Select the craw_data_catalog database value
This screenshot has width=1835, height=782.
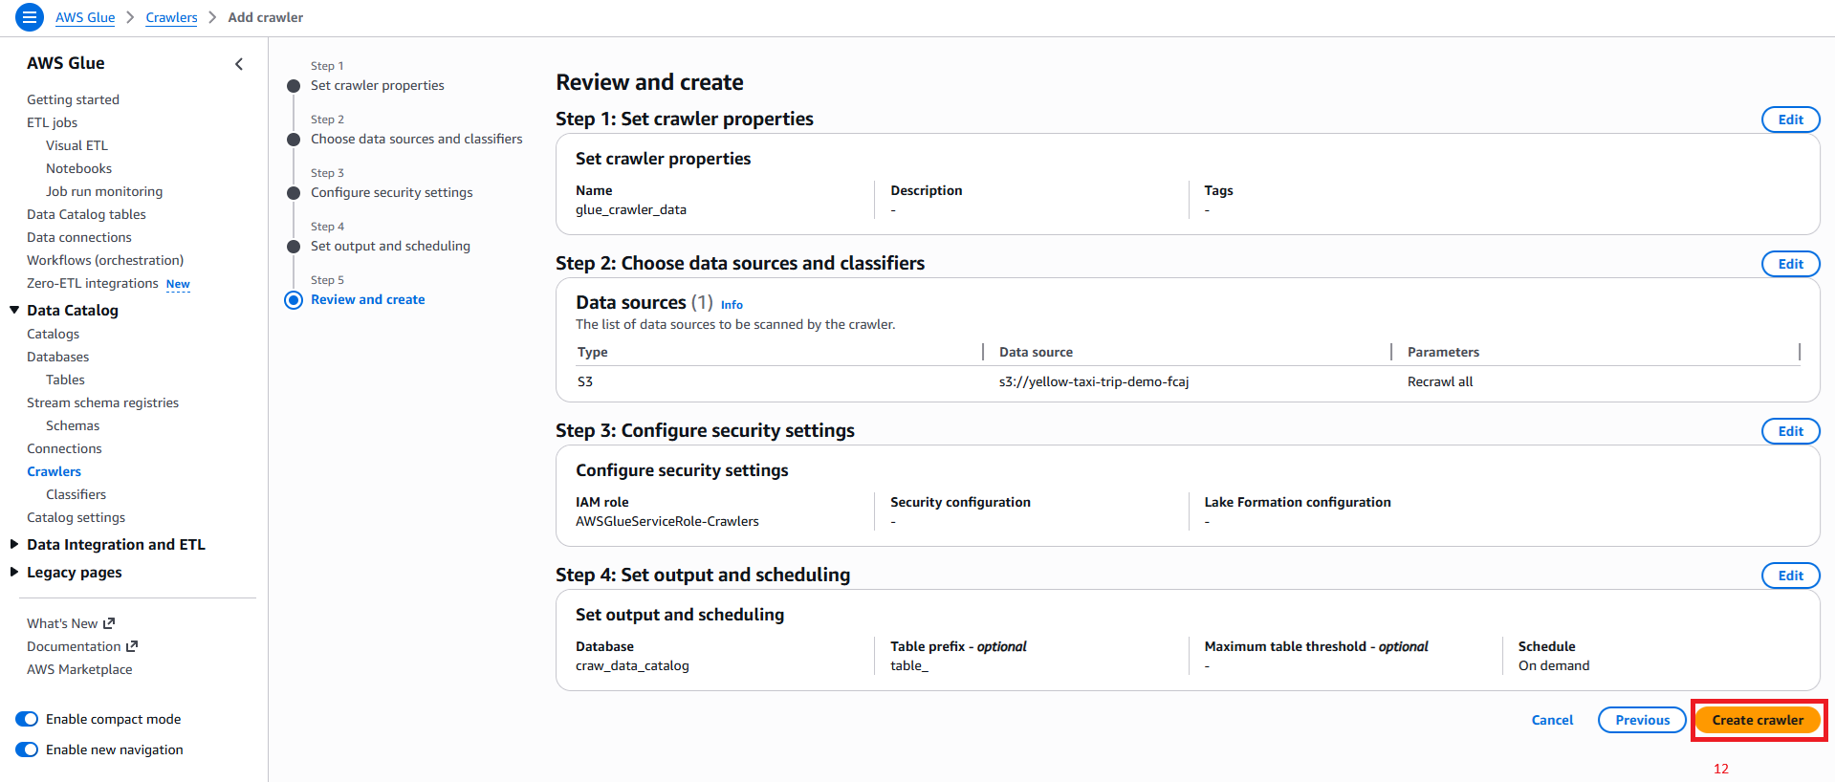tap(632, 665)
